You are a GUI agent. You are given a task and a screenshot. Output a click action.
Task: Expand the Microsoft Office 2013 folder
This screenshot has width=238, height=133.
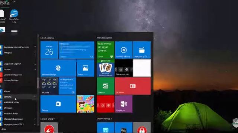click(x=18, y=125)
